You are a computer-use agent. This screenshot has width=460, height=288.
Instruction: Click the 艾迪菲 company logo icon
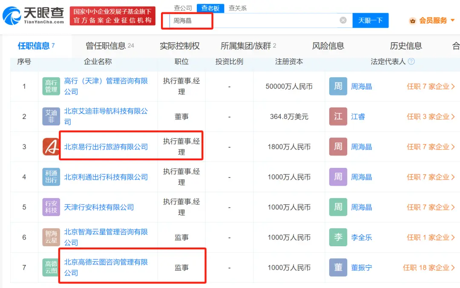(51, 117)
